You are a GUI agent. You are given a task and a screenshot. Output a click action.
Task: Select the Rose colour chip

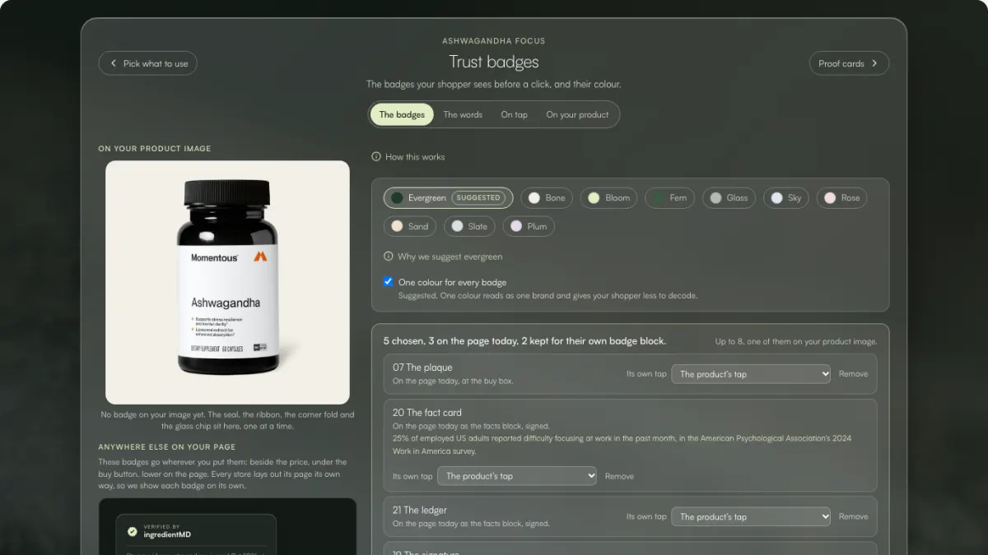841,198
